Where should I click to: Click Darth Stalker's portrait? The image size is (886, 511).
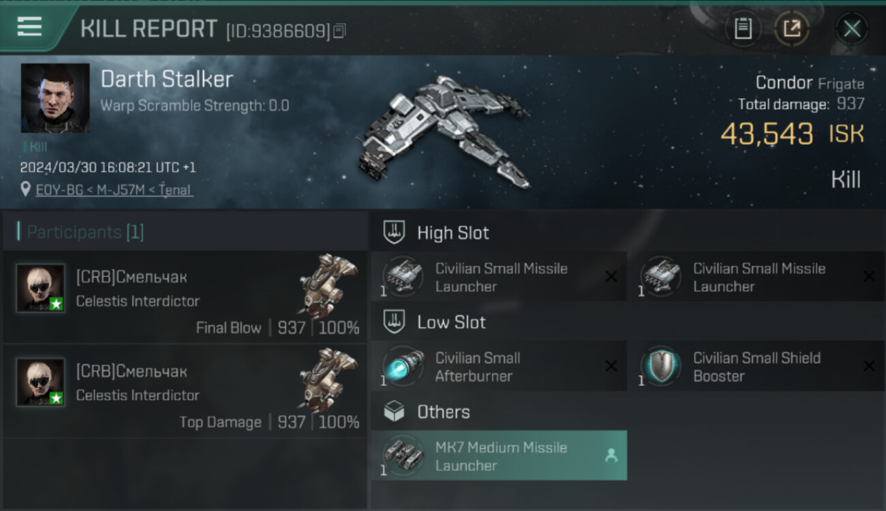click(55, 98)
